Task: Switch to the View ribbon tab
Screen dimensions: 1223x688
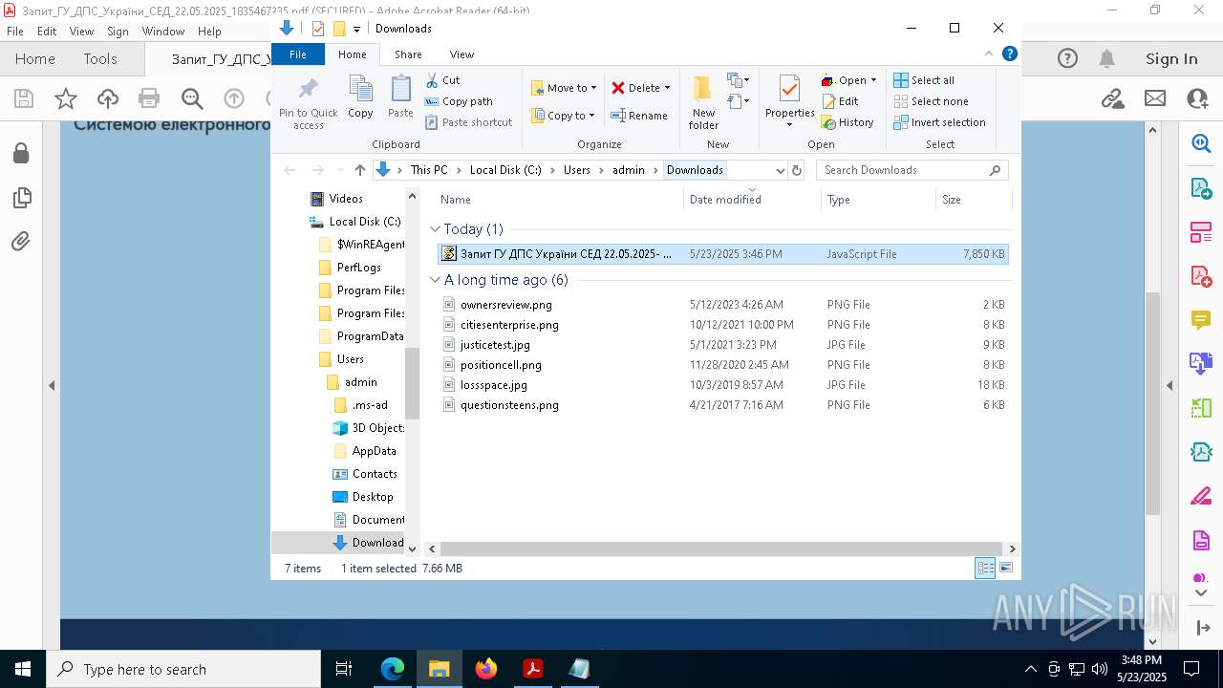Action: [x=461, y=54]
